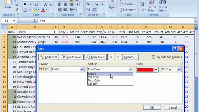The height and width of the screenshot is (112, 199).
Task: Apply the Fill Color bucket
Action: [35, 10]
